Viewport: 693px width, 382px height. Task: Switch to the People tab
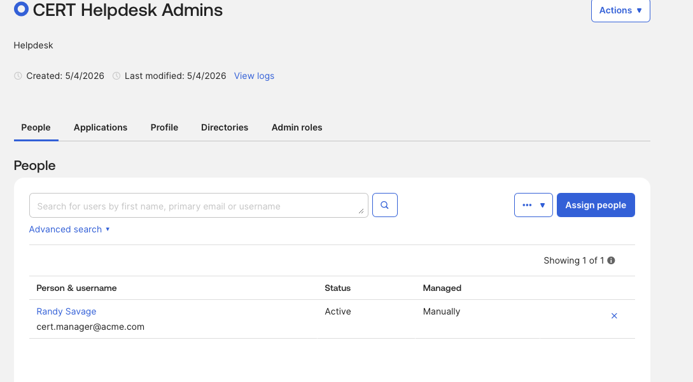[36, 127]
